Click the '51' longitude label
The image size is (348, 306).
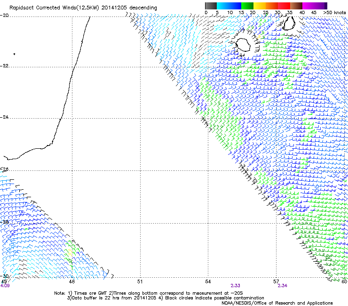coord(140,282)
